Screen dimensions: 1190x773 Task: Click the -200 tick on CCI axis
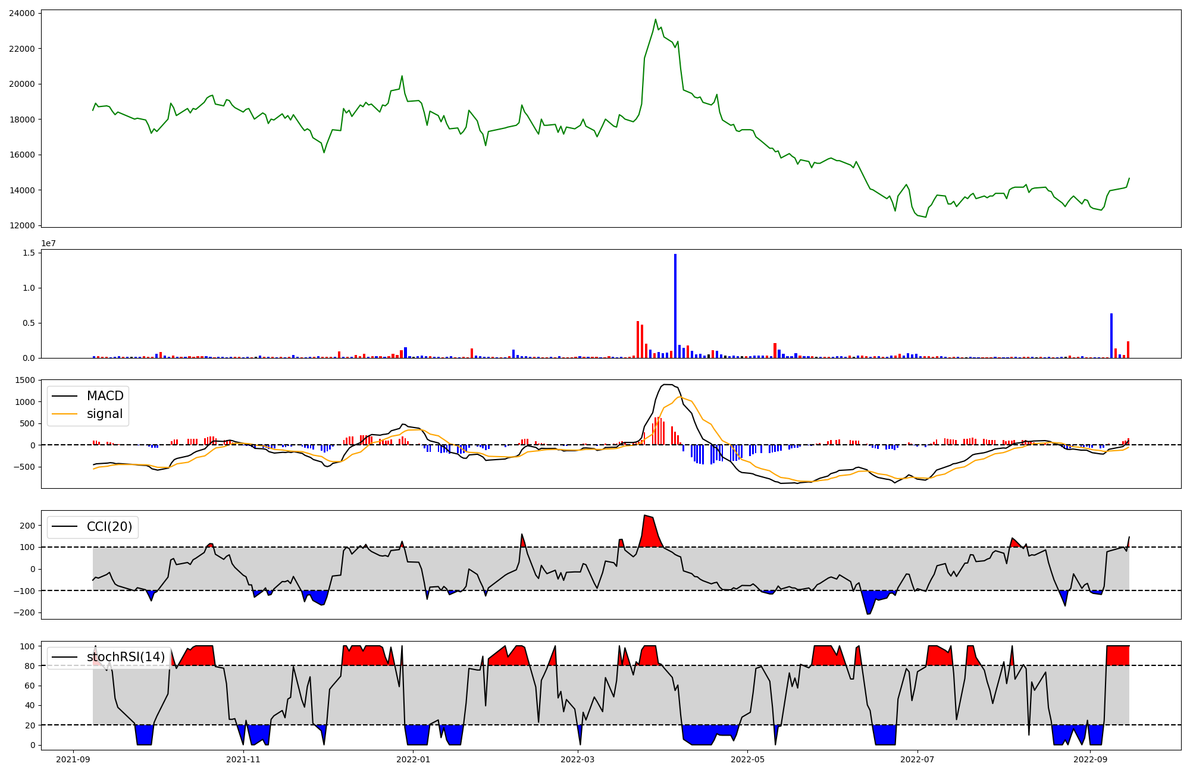pos(25,612)
